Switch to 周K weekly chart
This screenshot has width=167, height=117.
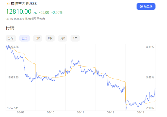tap(50, 38)
